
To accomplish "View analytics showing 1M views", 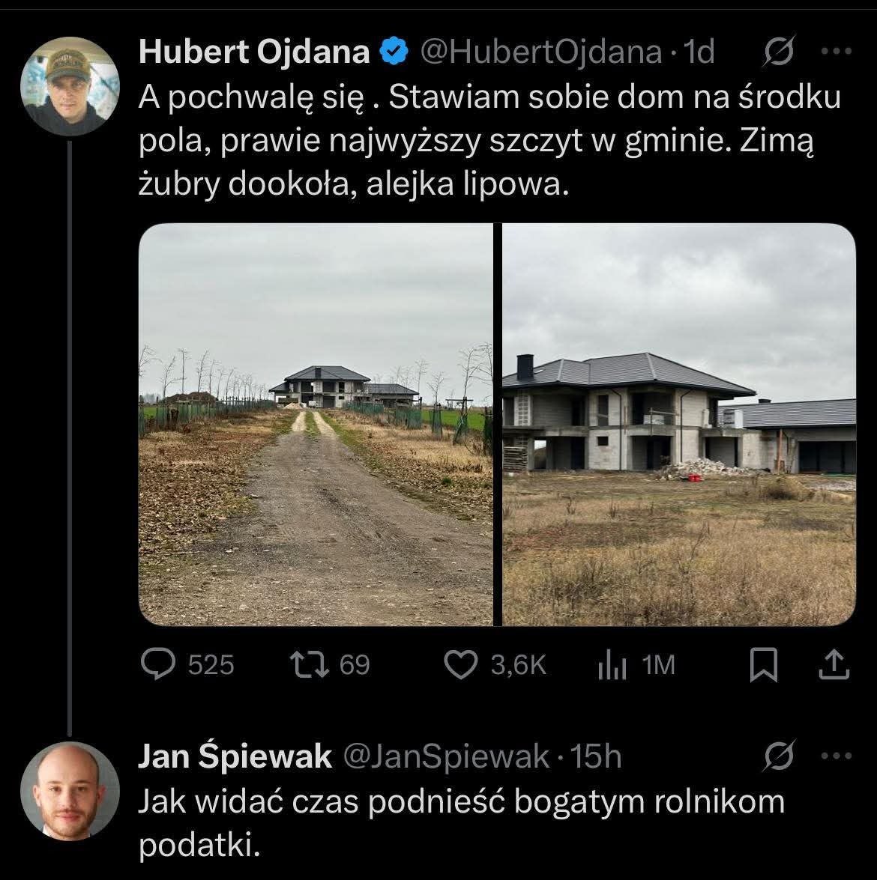I will [612, 665].
